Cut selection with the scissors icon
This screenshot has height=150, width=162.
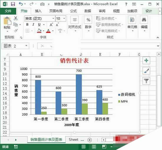pyautogui.click(x=16, y=18)
